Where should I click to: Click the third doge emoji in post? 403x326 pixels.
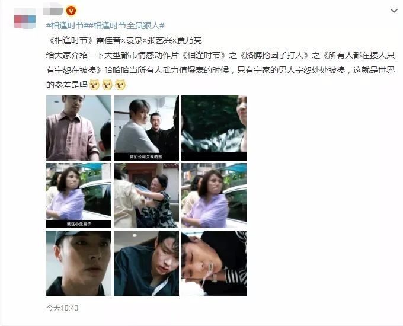click(120, 85)
